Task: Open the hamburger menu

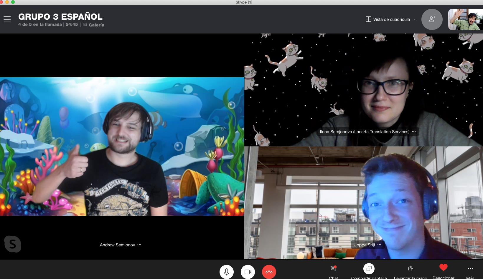Action: coord(7,19)
